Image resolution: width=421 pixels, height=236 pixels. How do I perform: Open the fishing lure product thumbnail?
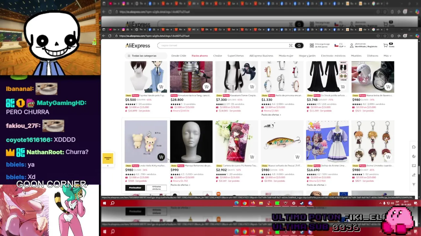pyautogui.click(x=282, y=142)
